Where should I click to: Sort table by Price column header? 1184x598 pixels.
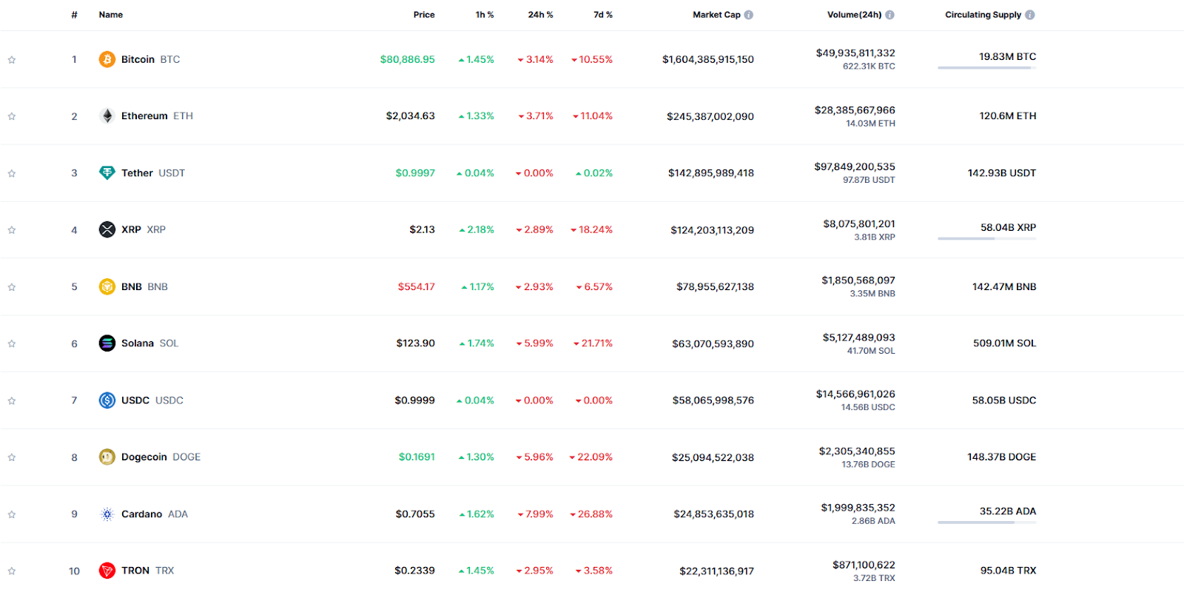coord(424,15)
